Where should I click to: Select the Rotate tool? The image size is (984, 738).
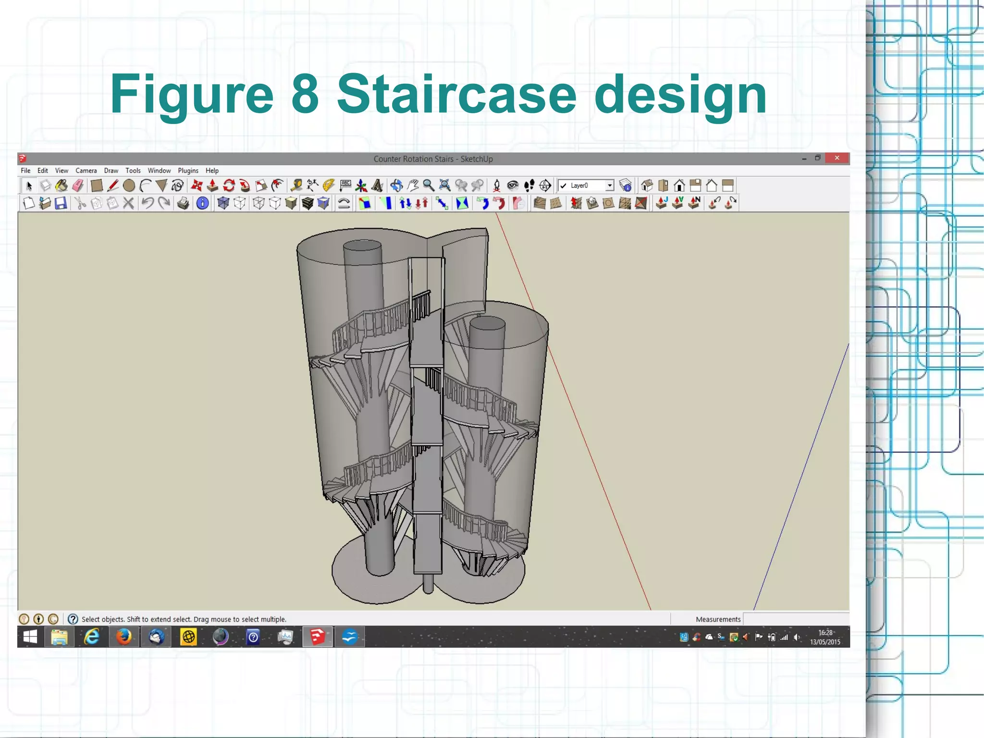coord(229,186)
